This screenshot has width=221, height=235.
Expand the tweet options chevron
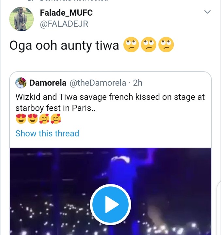[x=207, y=12]
